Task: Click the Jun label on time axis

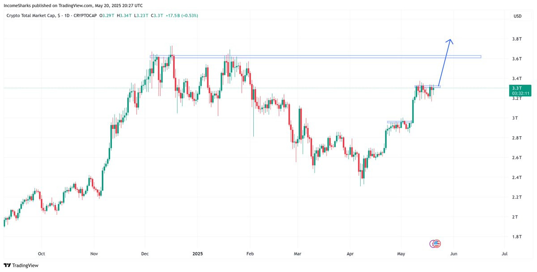Action: tap(454, 254)
